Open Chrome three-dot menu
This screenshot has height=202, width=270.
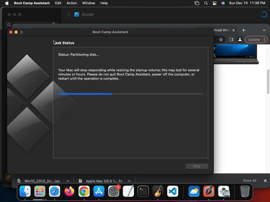(x=264, y=40)
